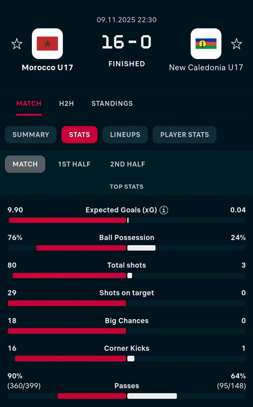Image resolution: width=253 pixels, height=407 pixels.
Task: Favorite Morocco U17 with the star icon
Action: coord(17,44)
